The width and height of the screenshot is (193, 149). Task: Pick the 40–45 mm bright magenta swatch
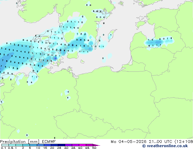[82, 145]
